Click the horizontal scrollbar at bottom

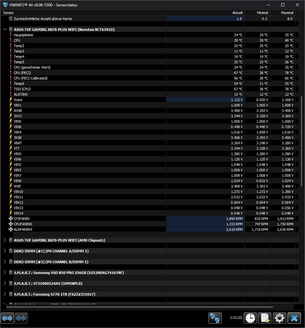pos(139,307)
